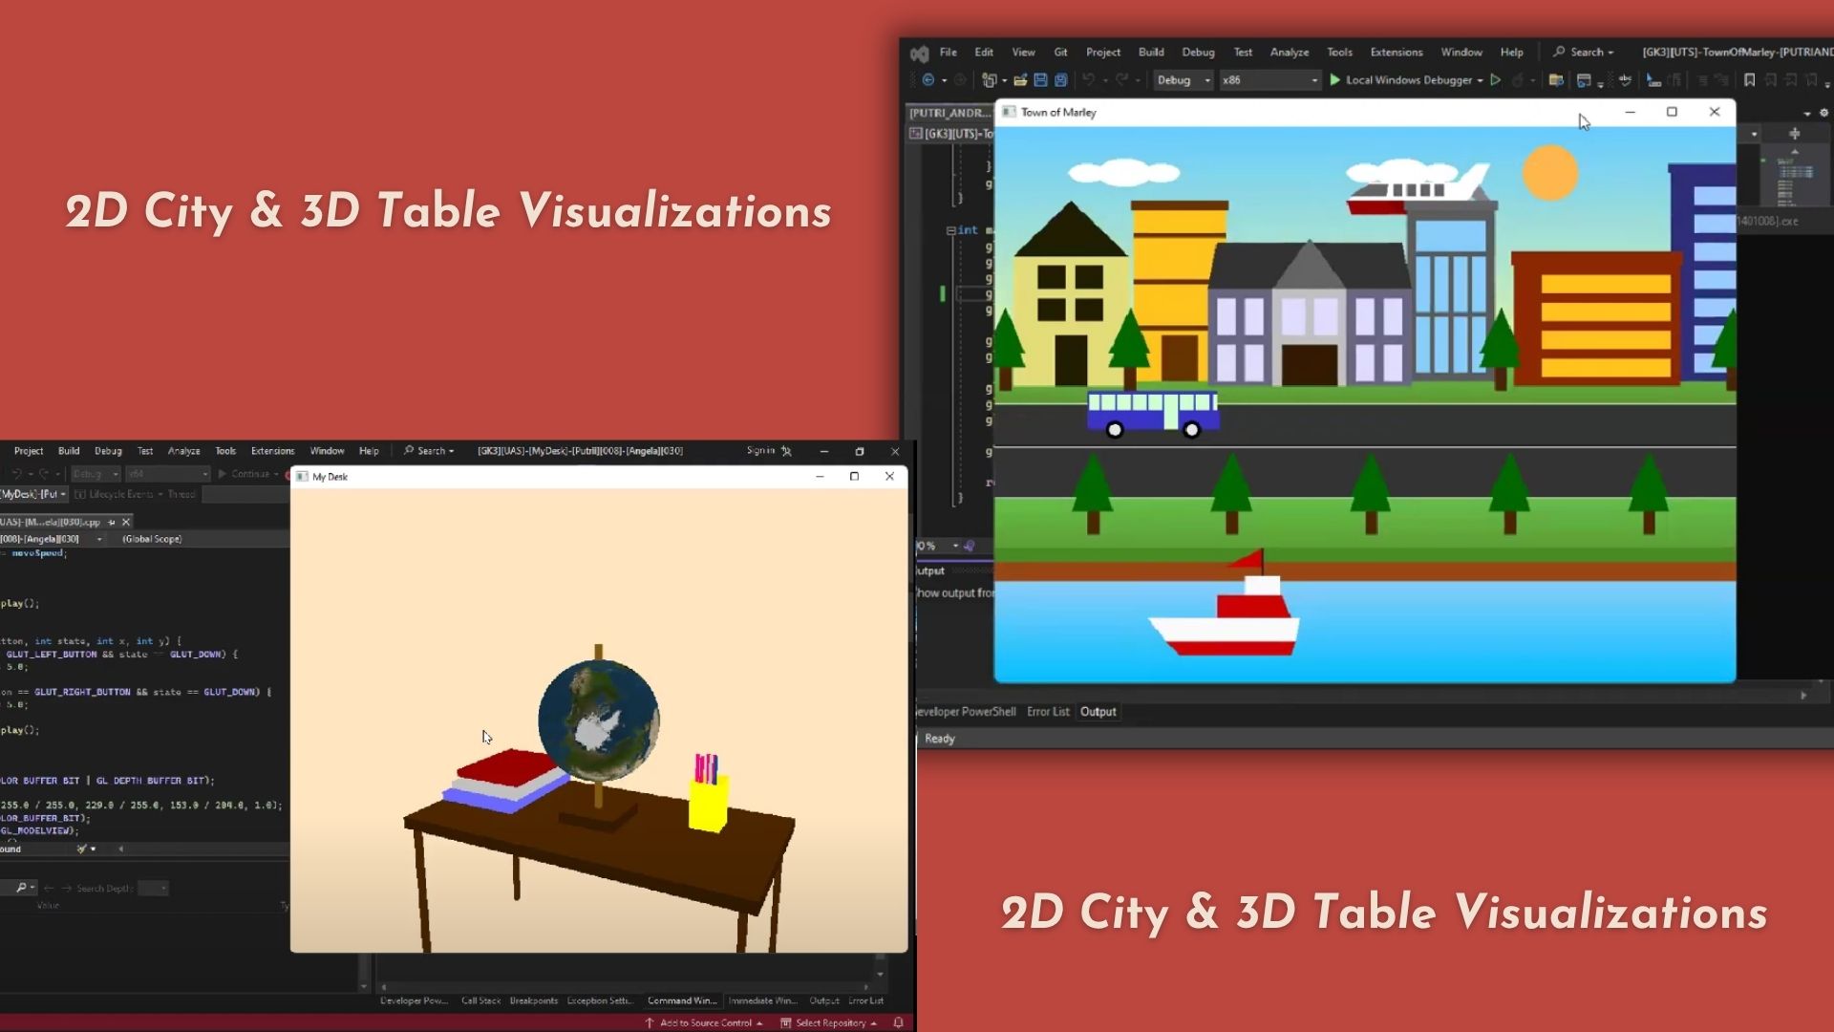Switch to the Error List tab
Image resolution: width=1834 pixels, height=1032 pixels.
pyautogui.click(x=1047, y=712)
